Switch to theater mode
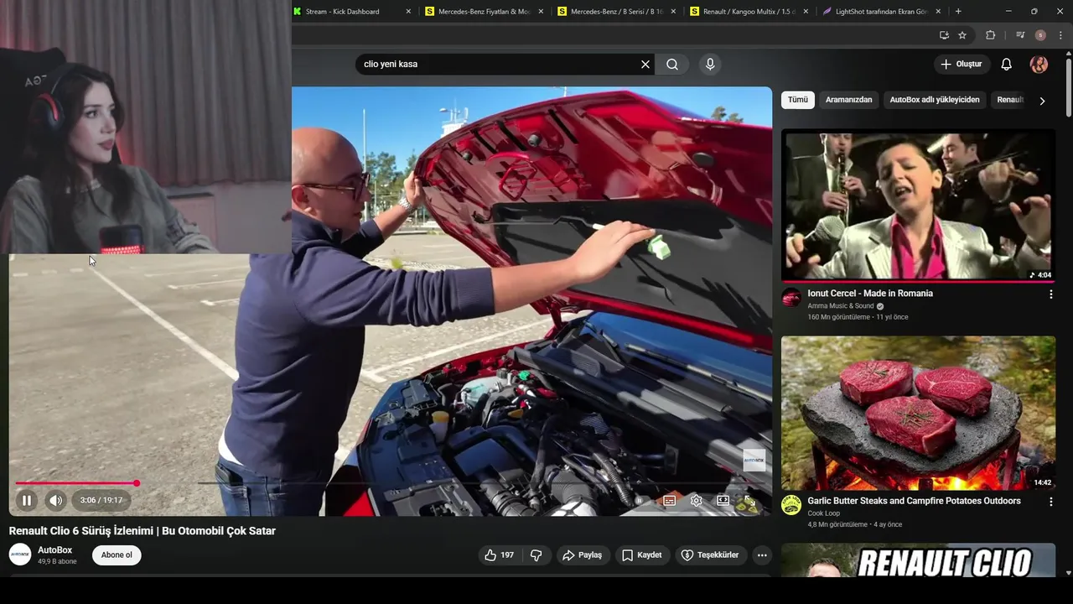The image size is (1073, 604). click(723, 500)
